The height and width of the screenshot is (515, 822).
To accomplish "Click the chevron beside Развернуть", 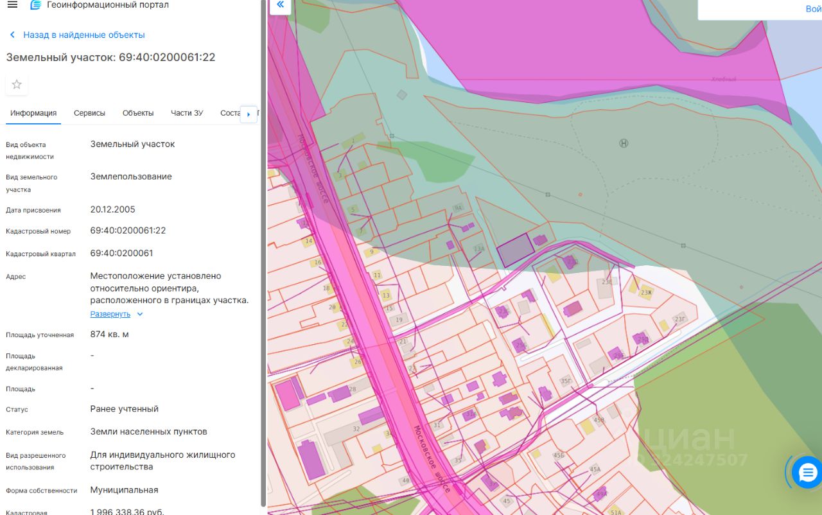I will pyautogui.click(x=140, y=314).
